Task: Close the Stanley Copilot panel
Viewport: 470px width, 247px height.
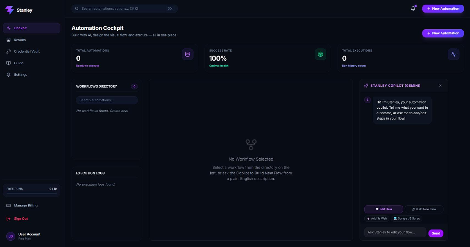Action: [x=440, y=86]
